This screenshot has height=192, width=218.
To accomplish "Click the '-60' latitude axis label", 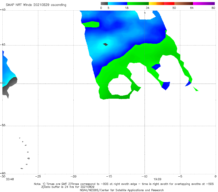I will 3,173.
